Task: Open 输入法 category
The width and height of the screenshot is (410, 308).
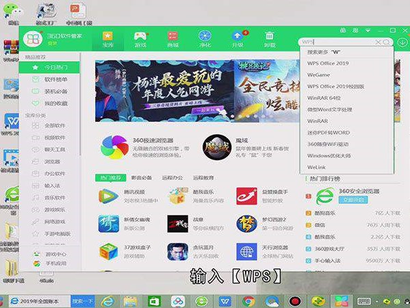Action: pyautogui.click(x=49, y=185)
